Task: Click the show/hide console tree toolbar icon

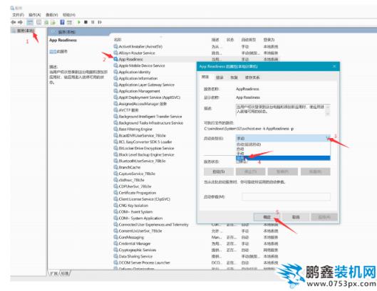Action: tap(30, 22)
